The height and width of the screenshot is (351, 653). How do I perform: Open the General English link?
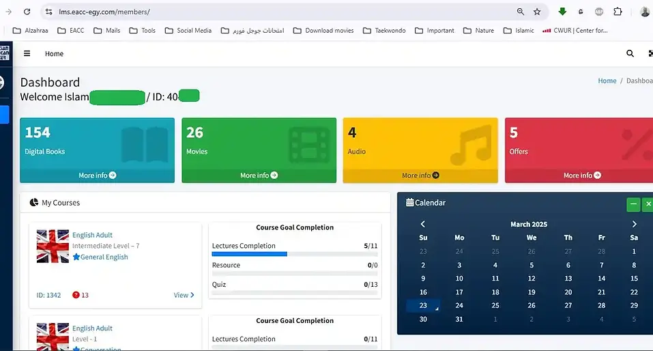pyautogui.click(x=104, y=257)
